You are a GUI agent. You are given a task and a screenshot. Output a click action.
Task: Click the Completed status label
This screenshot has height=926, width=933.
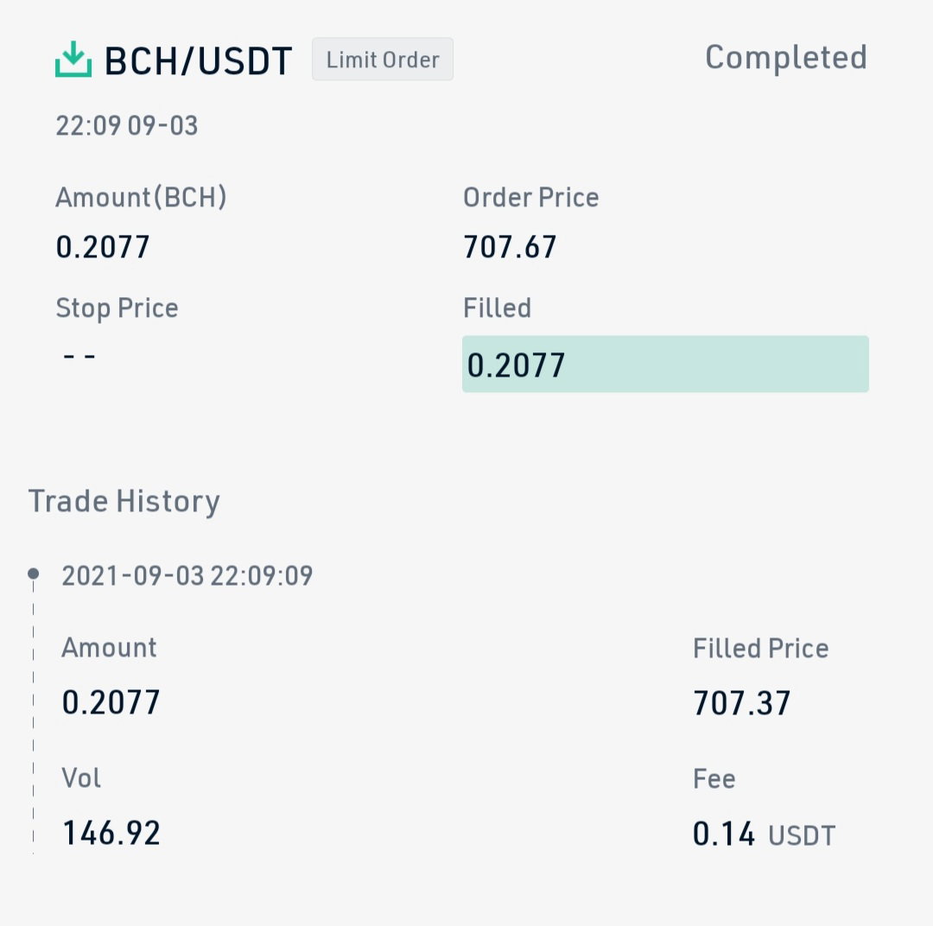(785, 59)
